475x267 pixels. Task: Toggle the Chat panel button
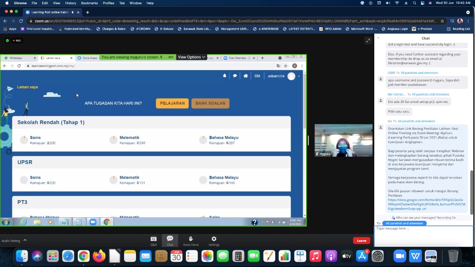[170, 241]
